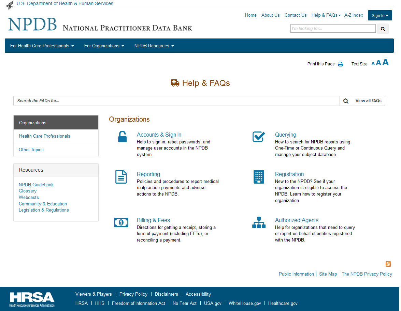Click the document Reporting icon
Screen dimensions: 401x311
(121, 177)
